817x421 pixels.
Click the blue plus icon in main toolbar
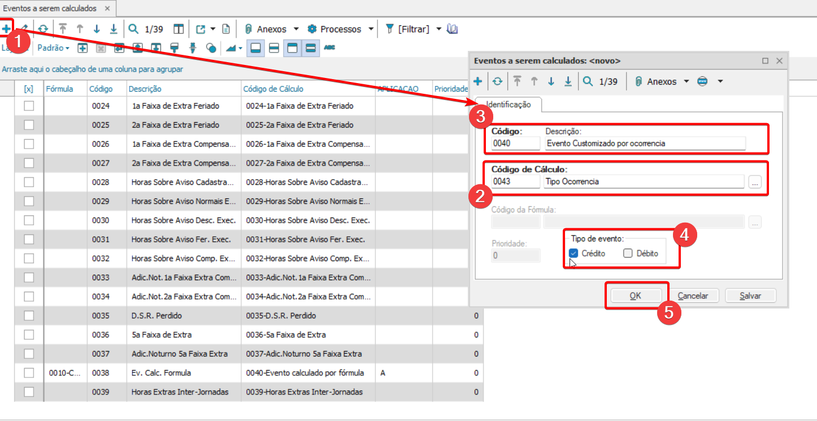(6, 28)
